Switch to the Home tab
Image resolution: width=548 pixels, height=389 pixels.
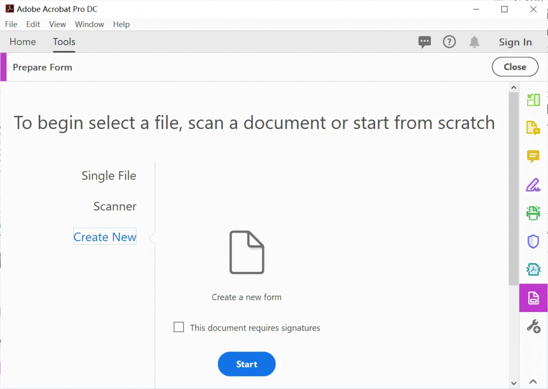(22, 42)
